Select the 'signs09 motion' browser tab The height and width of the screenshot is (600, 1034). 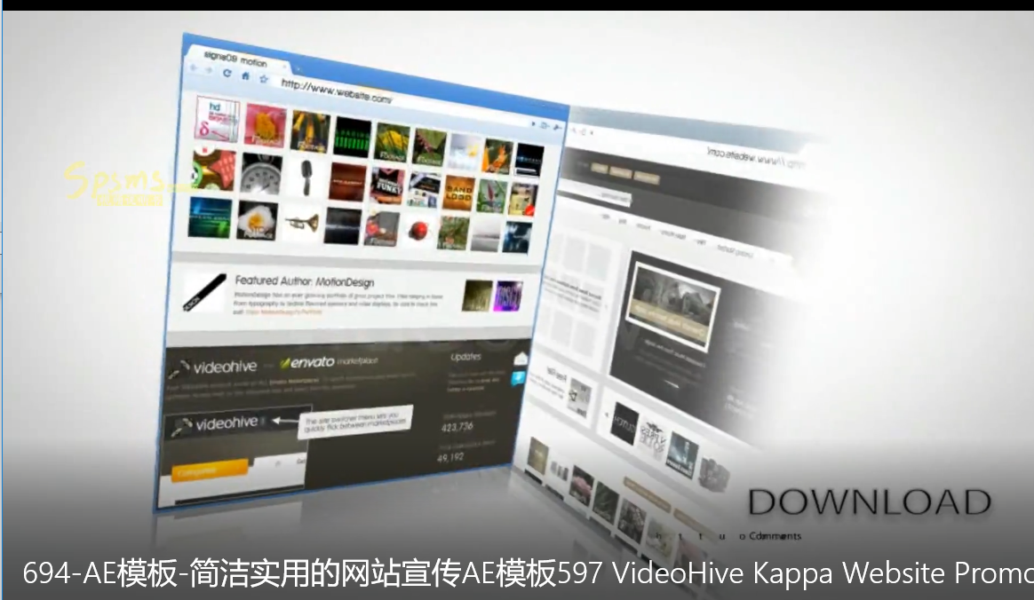tap(233, 59)
